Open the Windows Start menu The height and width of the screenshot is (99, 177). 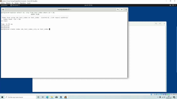pos(2,97)
